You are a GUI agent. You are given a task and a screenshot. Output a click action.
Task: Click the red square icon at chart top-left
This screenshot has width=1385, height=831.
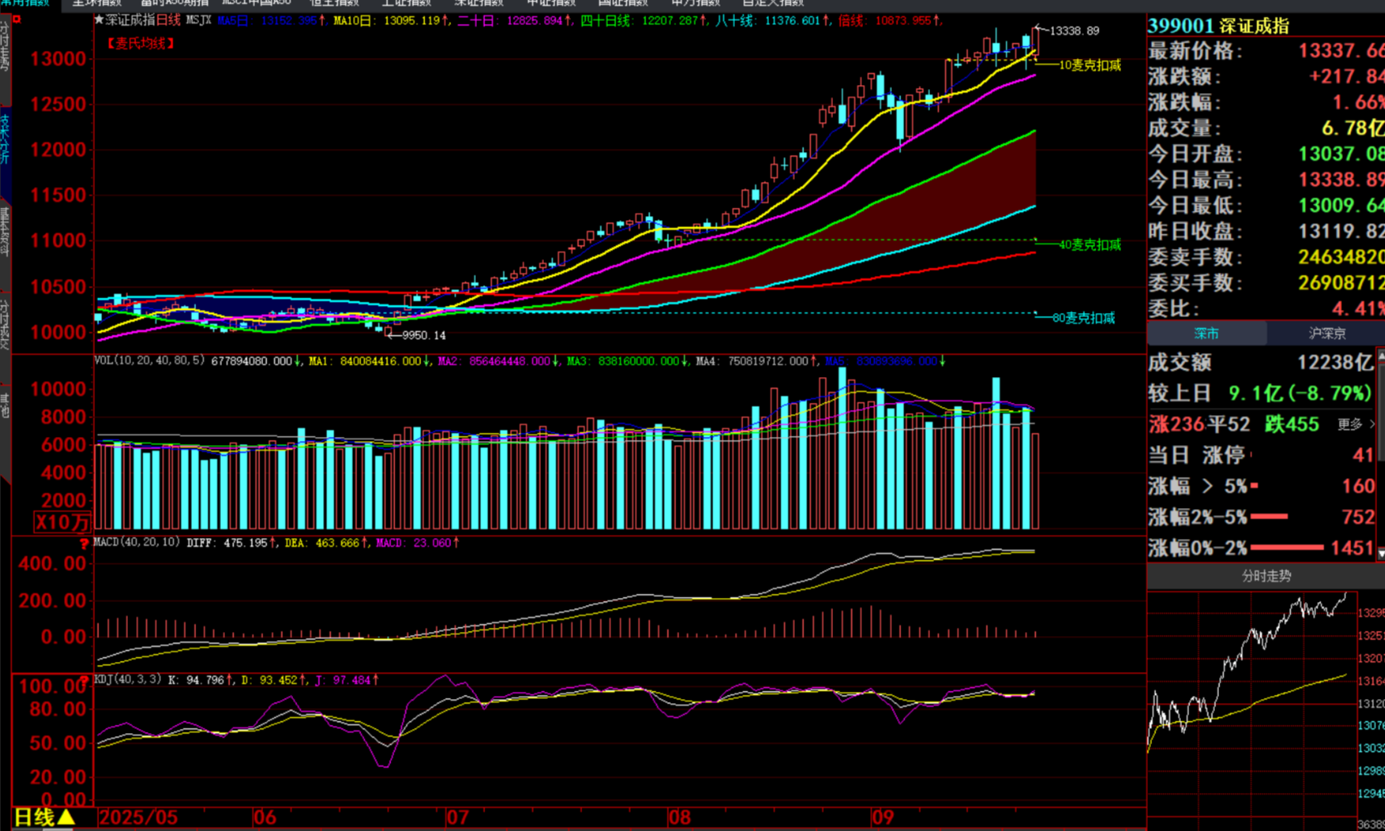(x=16, y=19)
